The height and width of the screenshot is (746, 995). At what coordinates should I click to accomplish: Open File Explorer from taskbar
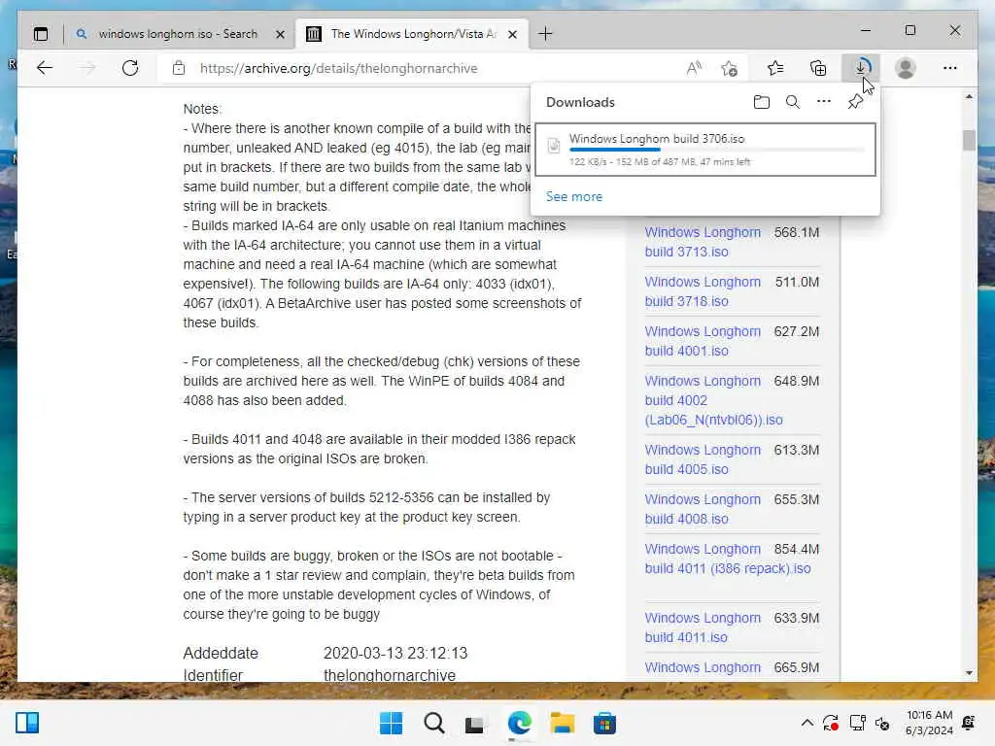tap(563, 723)
